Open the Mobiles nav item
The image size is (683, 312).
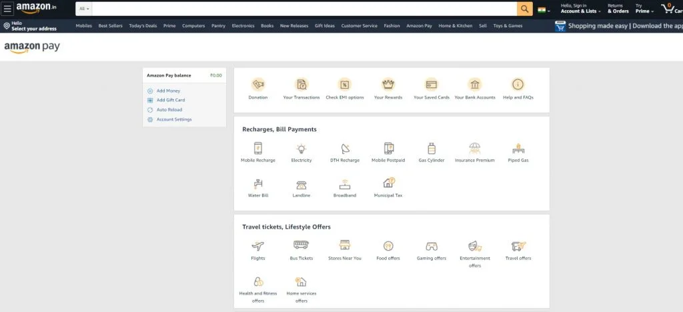click(83, 26)
